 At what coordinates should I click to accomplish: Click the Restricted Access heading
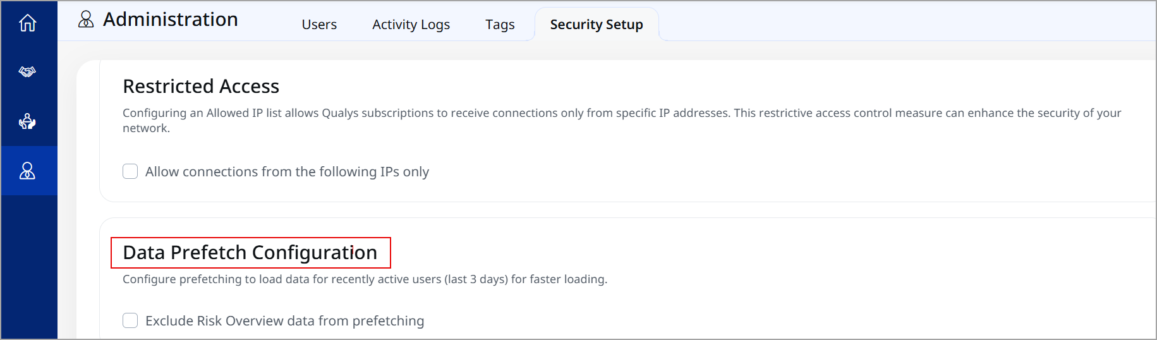[x=201, y=86]
